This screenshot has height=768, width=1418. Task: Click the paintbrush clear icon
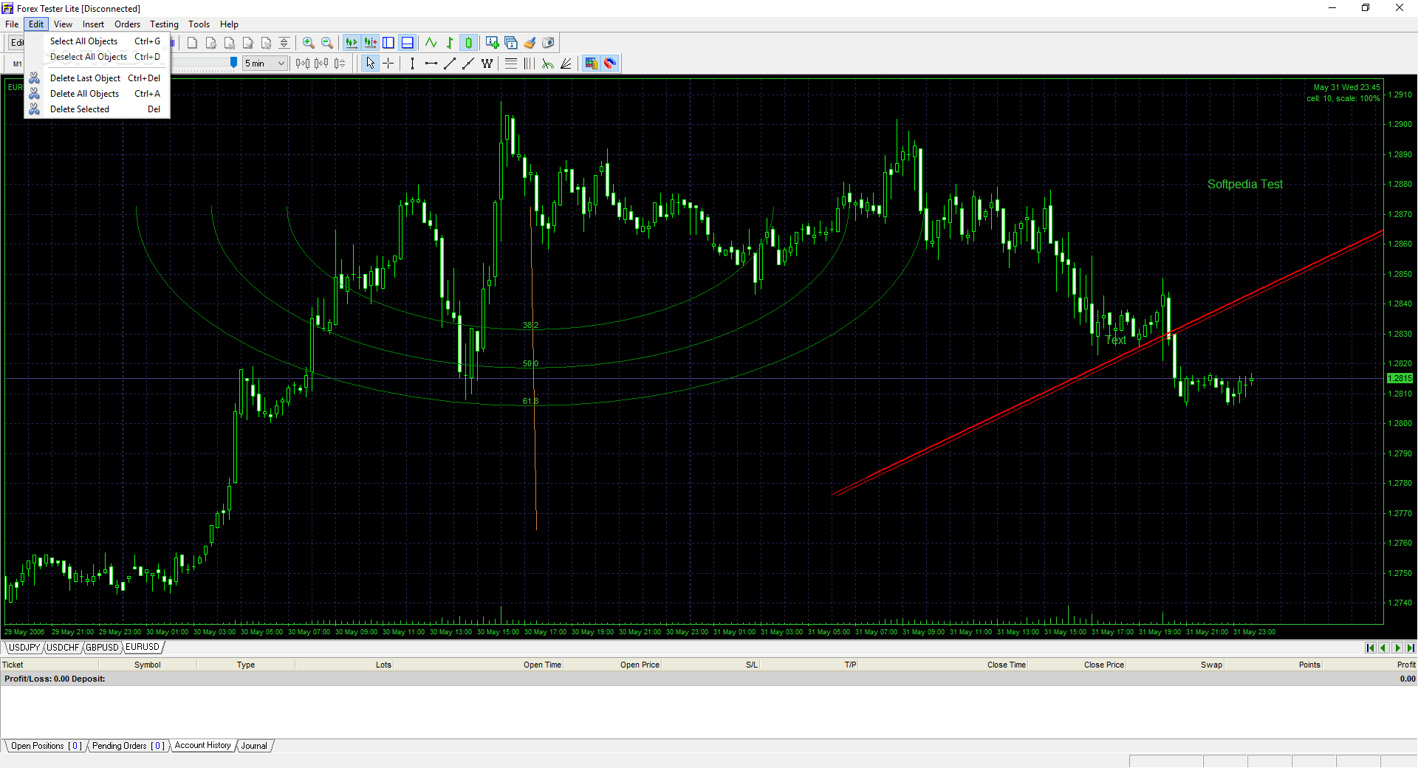(530, 43)
